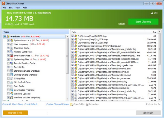Click the Thumbnail Cache icon
164x118 pixels.
click(x=12, y=48)
